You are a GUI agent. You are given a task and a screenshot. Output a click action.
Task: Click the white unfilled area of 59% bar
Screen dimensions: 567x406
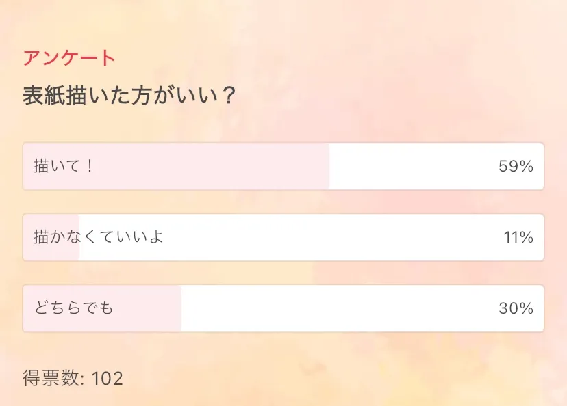coord(411,166)
